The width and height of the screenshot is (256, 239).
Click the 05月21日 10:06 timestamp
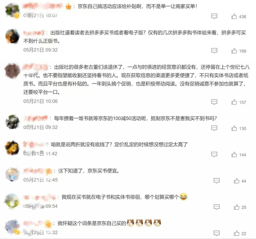point(40,101)
